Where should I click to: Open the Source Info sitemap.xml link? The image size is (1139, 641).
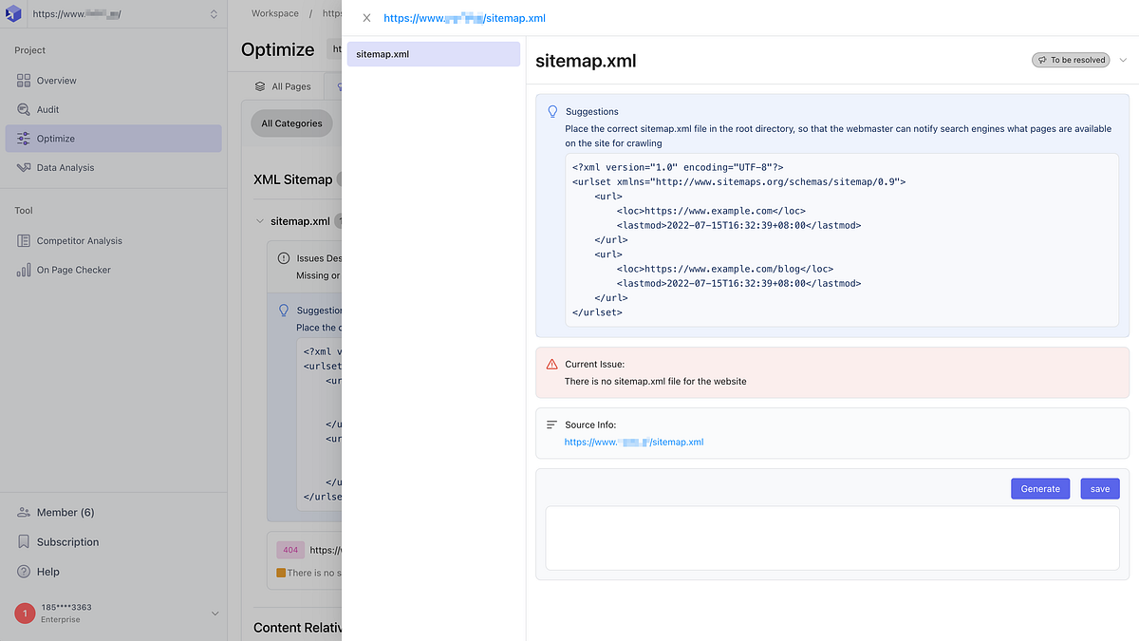point(634,443)
